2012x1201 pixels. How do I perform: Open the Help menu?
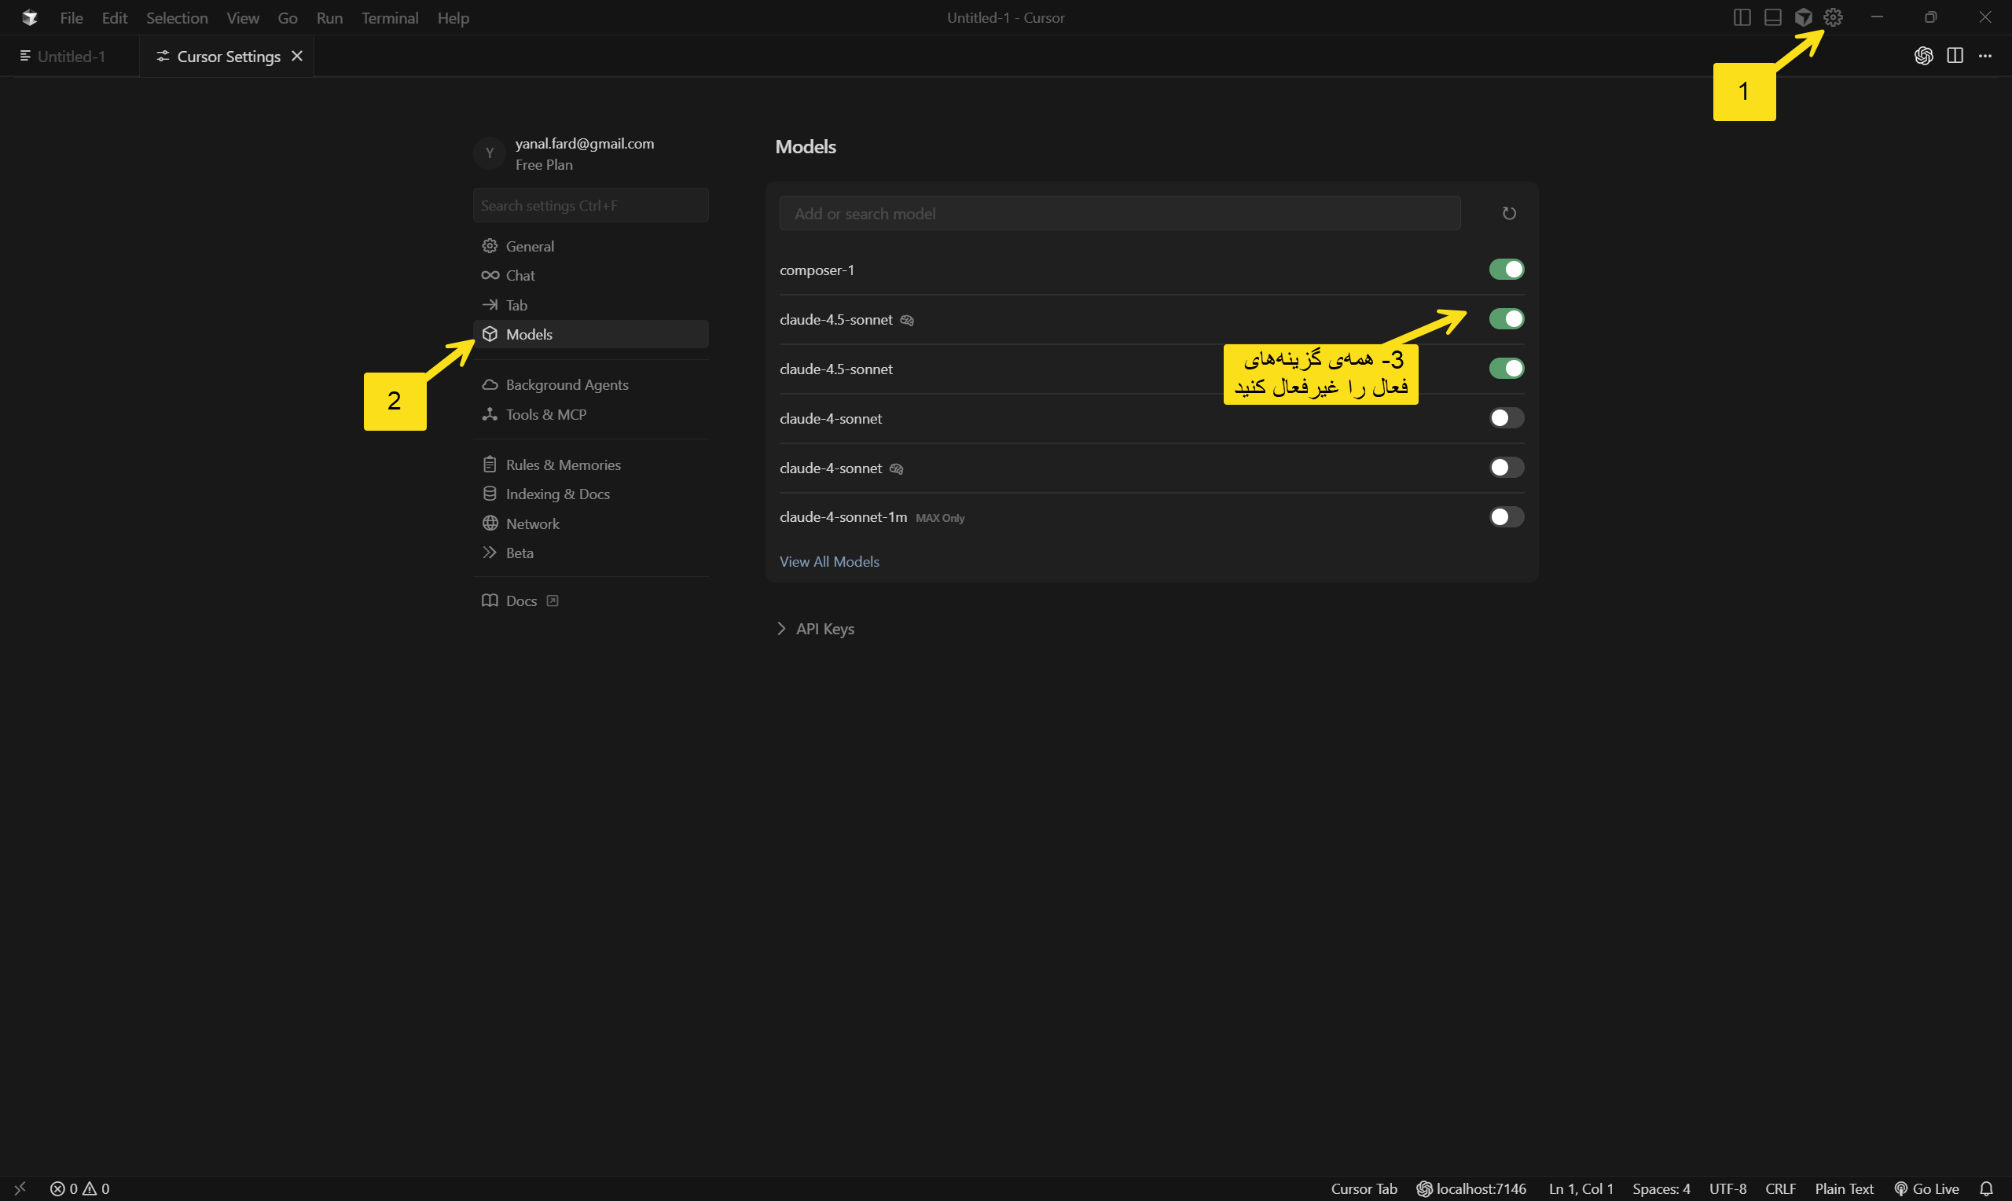click(x=453, y=18)
